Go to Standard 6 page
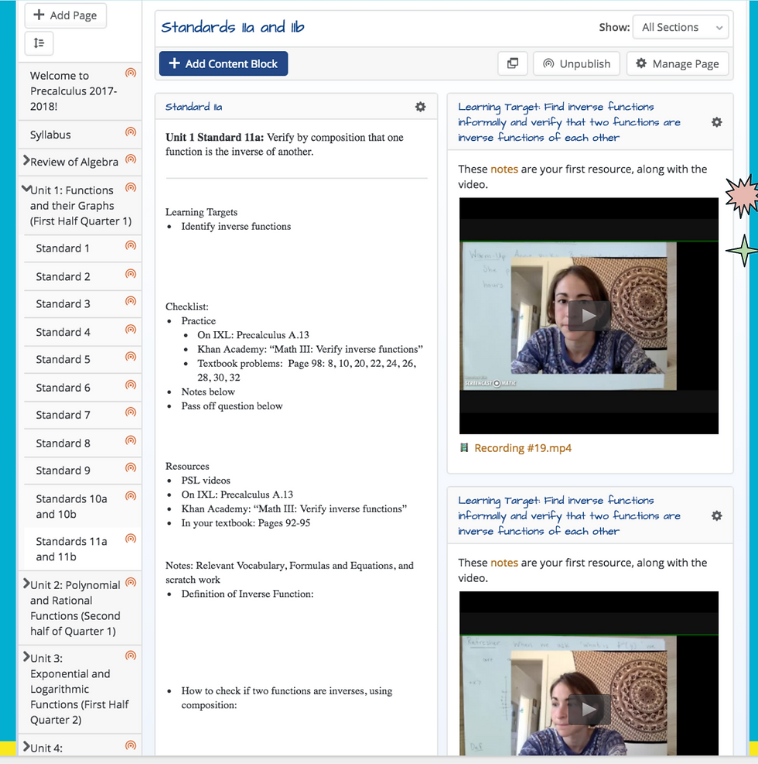This screenshot has height=764, width=758. (63, 388)
